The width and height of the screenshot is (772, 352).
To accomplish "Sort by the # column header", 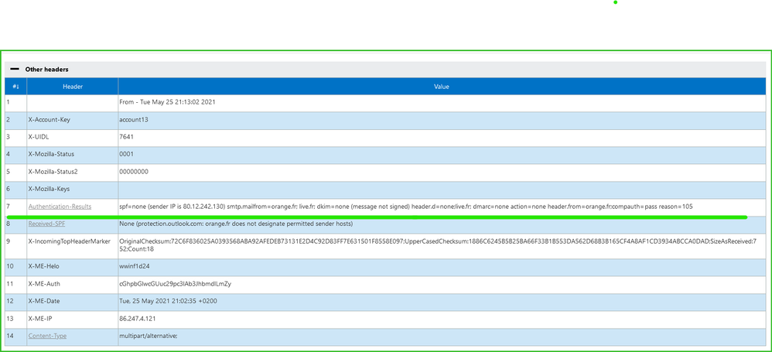I will pos(15,87).
